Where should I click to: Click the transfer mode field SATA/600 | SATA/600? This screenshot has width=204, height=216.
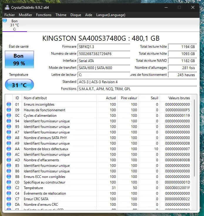coord(104,68)
